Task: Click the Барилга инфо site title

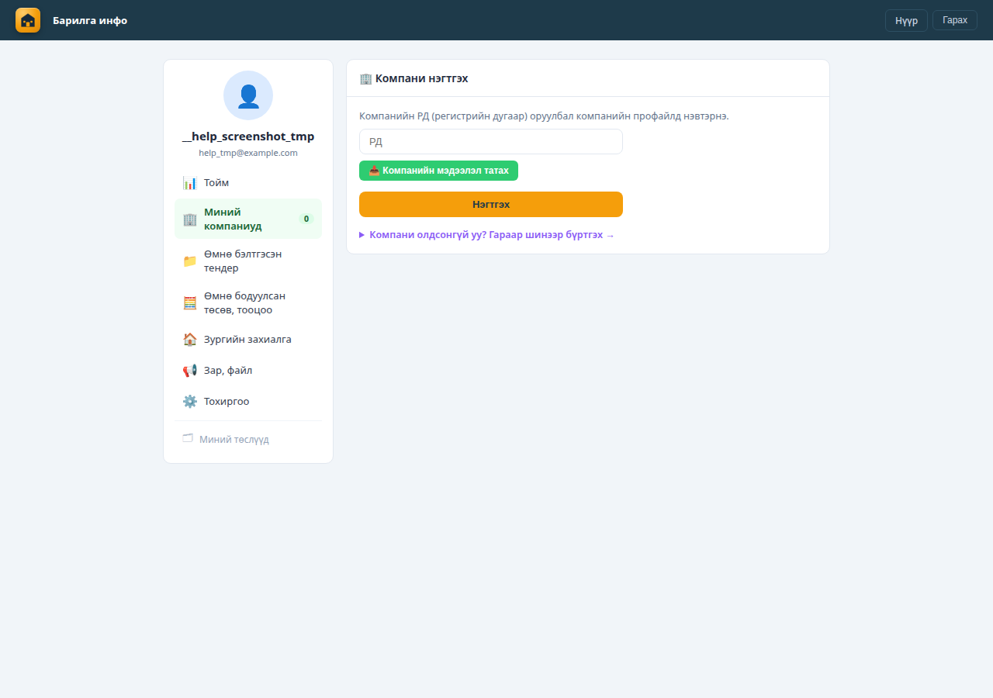Action: 90,20
